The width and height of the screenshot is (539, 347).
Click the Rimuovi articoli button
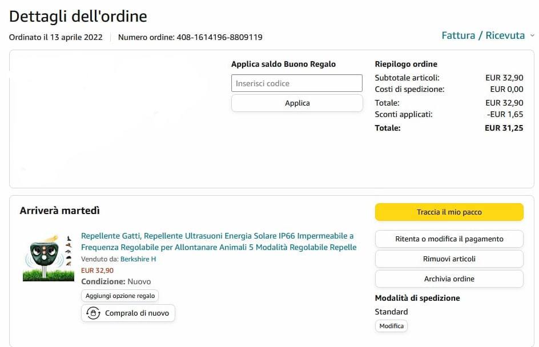click(x=449, y=259)
